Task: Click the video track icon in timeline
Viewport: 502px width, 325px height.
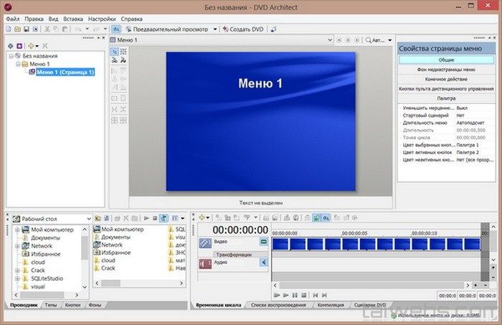Action: (205, 243)
